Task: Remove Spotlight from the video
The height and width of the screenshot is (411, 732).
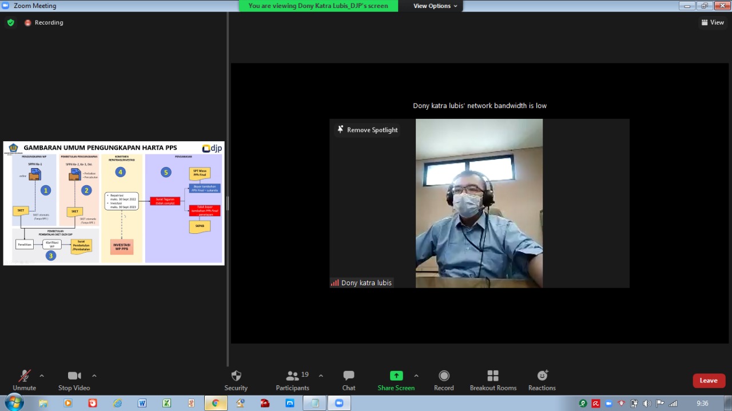Action: tap(367, 130)
